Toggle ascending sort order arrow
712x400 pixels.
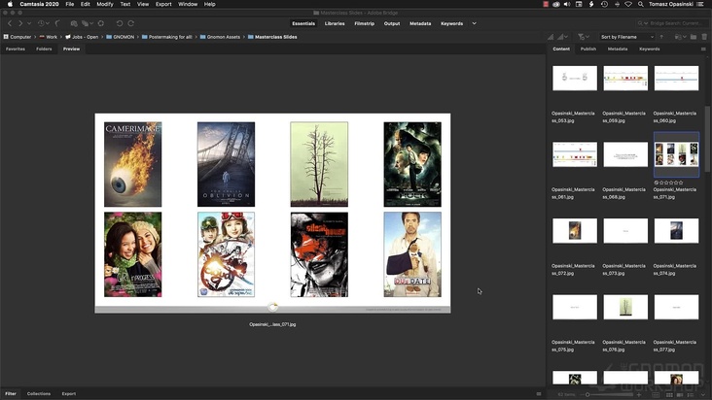pyautogui.click(x=661, y=37)
